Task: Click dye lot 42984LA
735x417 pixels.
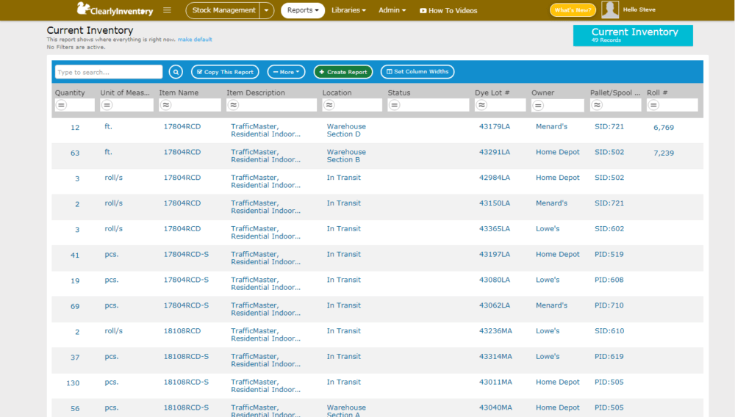Action: click(494, 178)
